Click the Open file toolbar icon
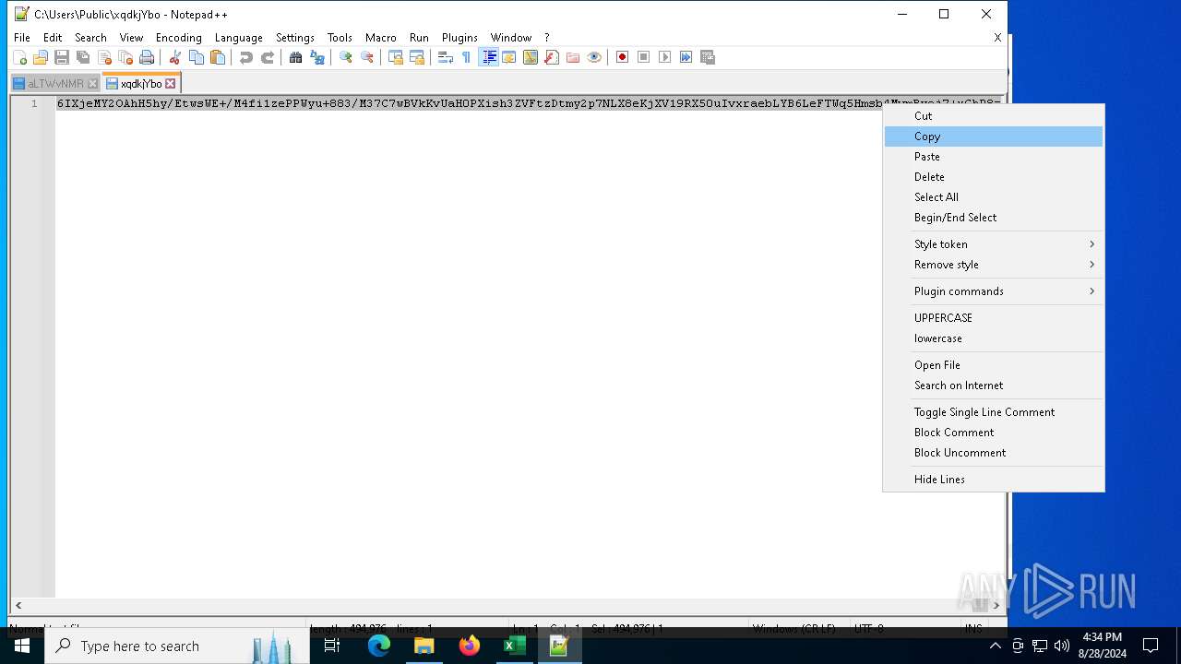1181x664 pixels. pyautogui.click(x=41, y=57)
